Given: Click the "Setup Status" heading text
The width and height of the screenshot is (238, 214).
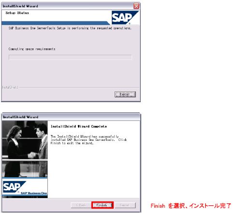Looking at the screenshot, I should [x=17, y=13].
